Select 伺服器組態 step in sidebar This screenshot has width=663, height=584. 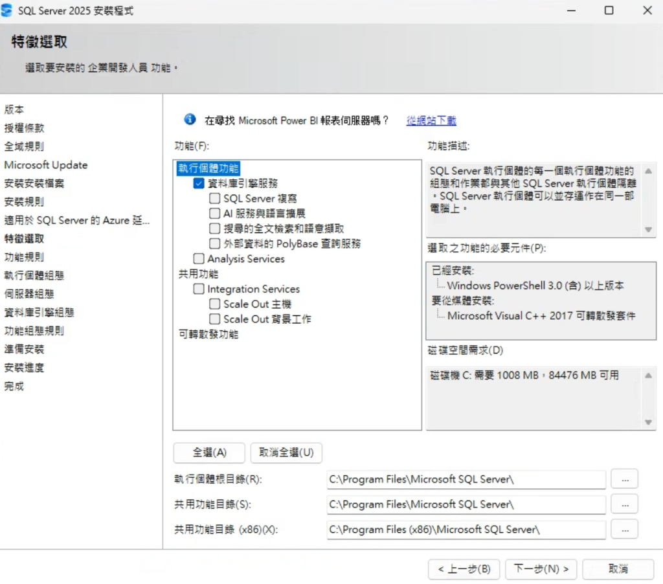coord(29,294)
